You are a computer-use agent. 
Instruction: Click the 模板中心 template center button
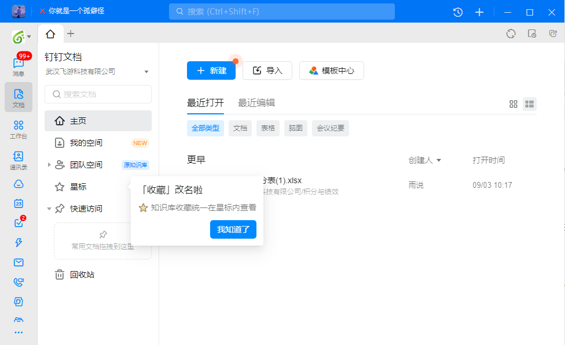pyautogui.click(x=331, y=71)
